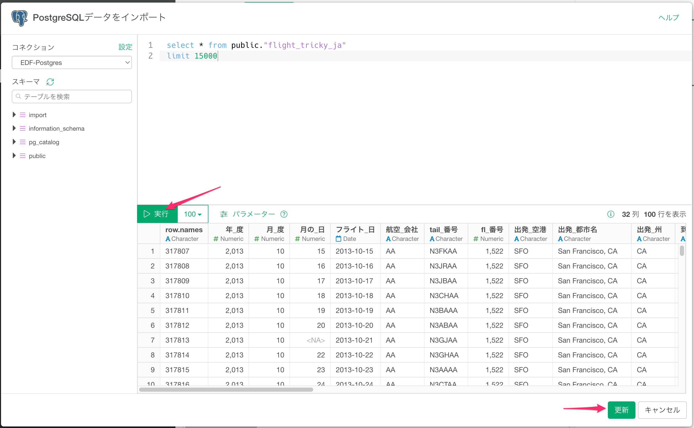Screen dimensions: 694x428
Task: Select the 年_度 column header
Action: 228,233
